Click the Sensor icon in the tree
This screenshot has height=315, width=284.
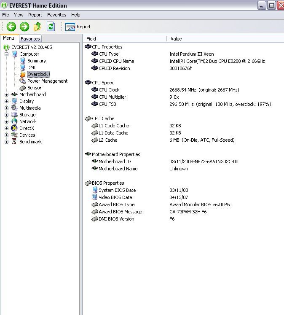(x=22, y=88)
